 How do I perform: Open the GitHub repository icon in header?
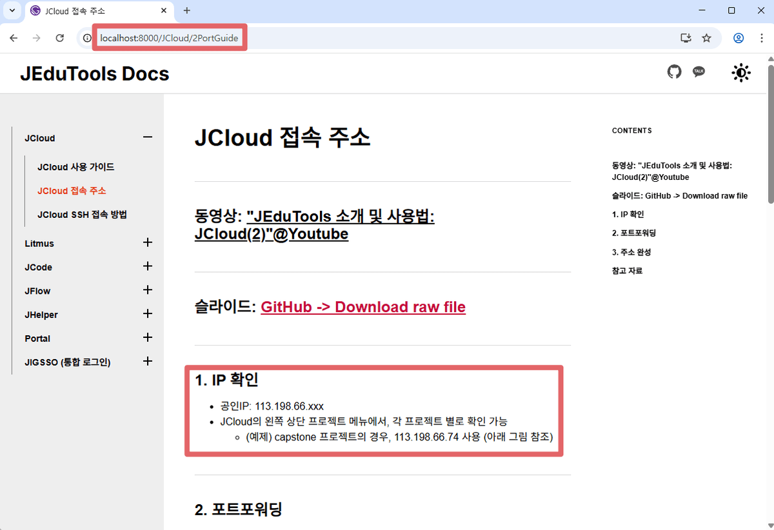pyautogui.click(x=674, y=72)
